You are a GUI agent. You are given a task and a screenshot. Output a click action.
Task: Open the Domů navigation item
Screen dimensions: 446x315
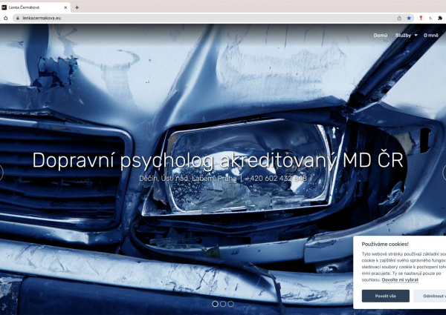tap(380, 35)
